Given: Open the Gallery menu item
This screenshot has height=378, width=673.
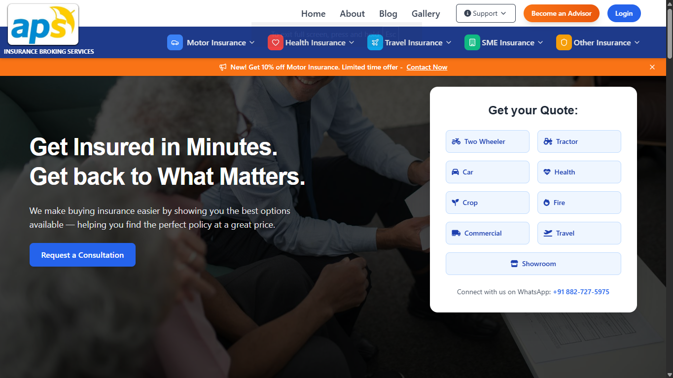Looking at the screenshot, I should 425,13.
